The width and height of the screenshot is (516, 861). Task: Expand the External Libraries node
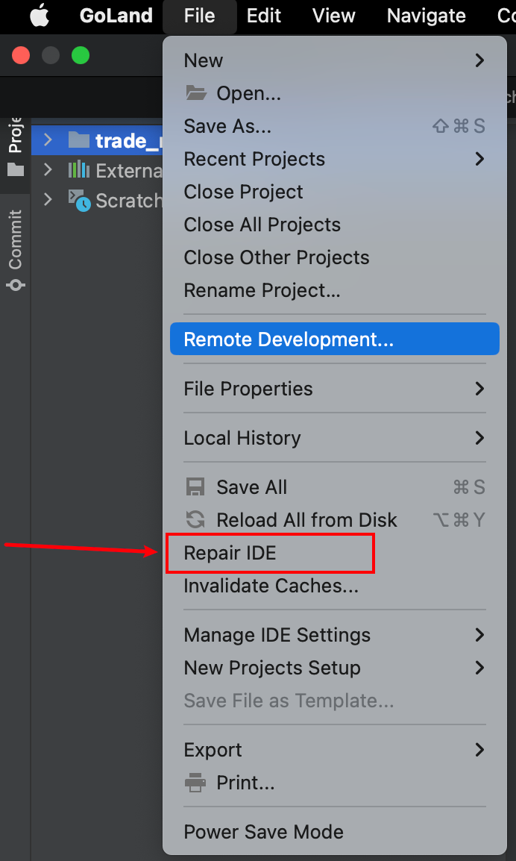pos(48,170)
